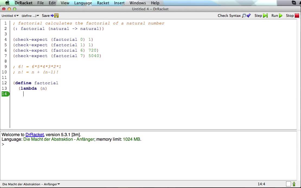Click the Save button label
The image size is (301, 188).
tap(46, 15)
